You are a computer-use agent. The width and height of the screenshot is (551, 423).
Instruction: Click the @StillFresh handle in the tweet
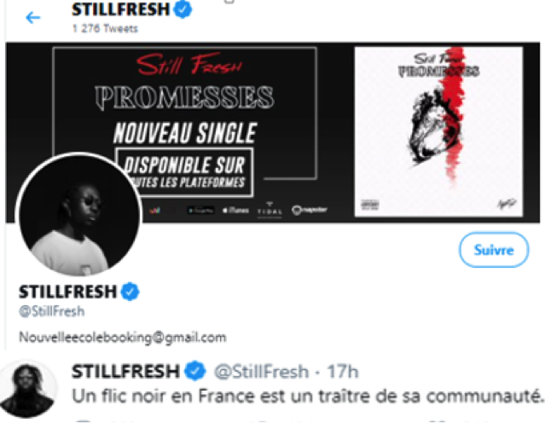coord(262,372)
